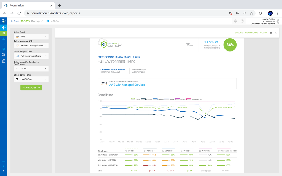
Task: Click the zoom magnifier in address bar
Action: tap(244, 13)
